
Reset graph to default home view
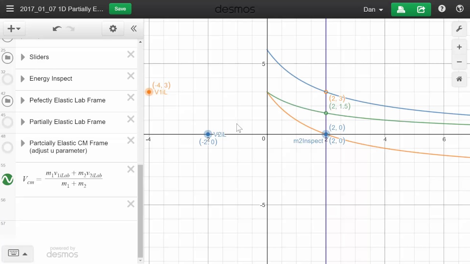pyautogui.click(x=459, y=79)
